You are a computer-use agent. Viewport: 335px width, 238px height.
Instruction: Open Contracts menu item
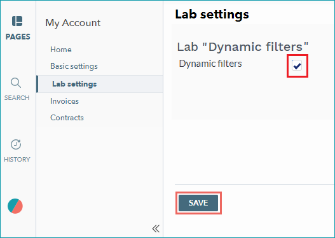coord(67,118)
